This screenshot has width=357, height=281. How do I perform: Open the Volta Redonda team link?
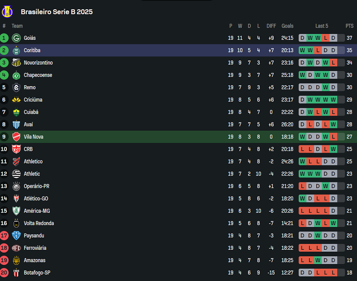click(39, 223)
